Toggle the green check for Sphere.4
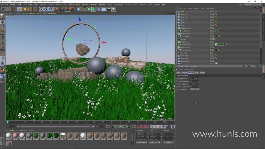 (213, 14)
